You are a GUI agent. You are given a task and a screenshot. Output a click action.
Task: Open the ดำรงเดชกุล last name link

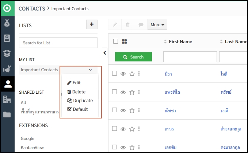(x=231, y=129)
